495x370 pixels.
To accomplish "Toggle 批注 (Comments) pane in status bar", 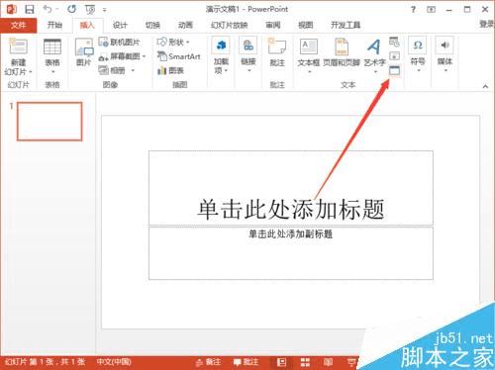I will (x=246, y=362).
